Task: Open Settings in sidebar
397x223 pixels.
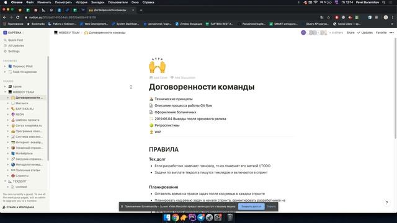Action: click(x=14, y=51)
